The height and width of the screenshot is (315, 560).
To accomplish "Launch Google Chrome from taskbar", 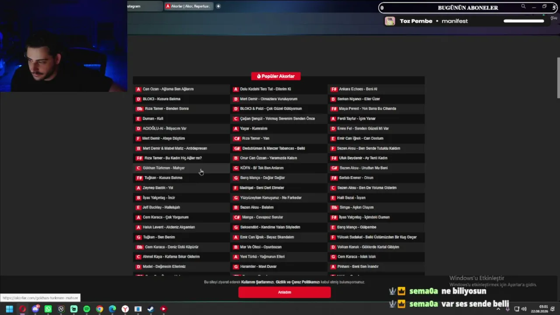I will (x=100, y=309).
